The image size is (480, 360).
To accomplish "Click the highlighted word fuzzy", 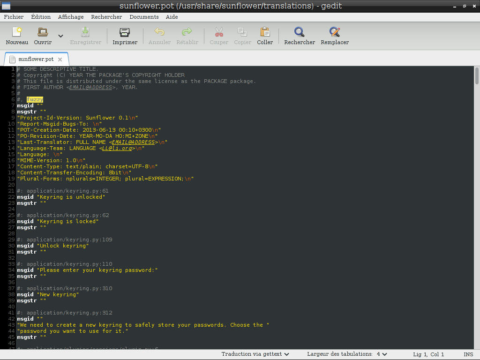I will [35, 99].
